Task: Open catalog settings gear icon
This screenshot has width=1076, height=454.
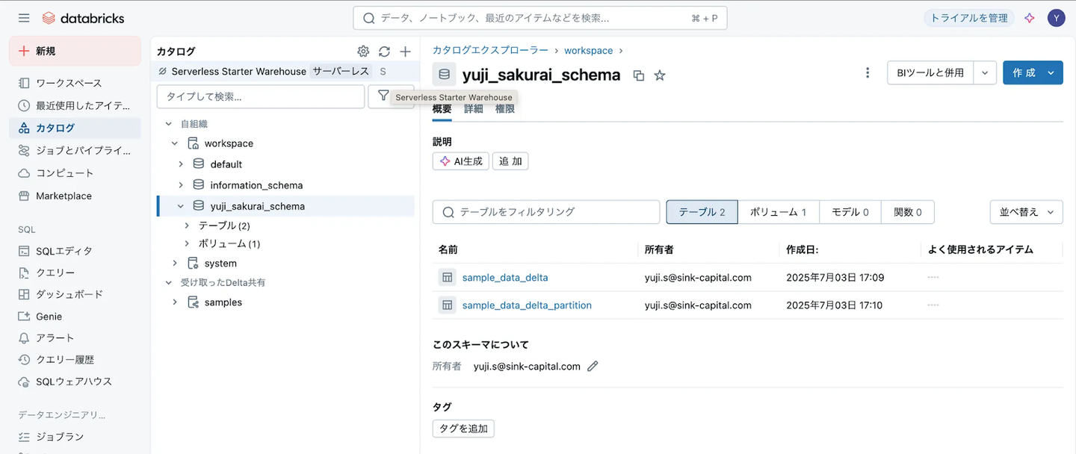Action: (363, 52)
